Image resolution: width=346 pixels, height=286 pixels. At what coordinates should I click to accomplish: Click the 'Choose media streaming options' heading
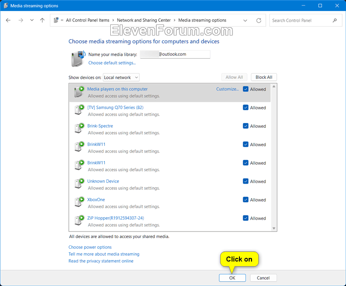(144, 42)
